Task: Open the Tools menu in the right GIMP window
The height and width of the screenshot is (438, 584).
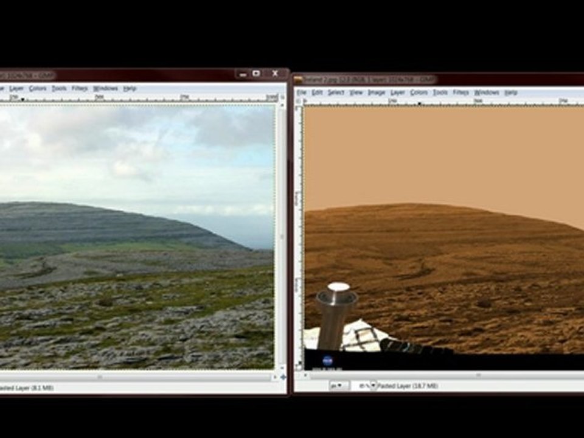Action: [x=440, y=92]
